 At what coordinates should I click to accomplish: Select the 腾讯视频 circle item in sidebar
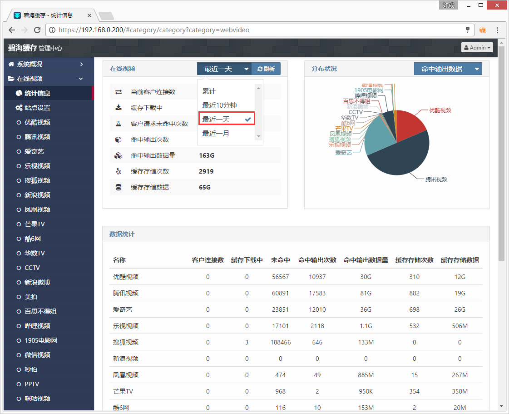19,137
